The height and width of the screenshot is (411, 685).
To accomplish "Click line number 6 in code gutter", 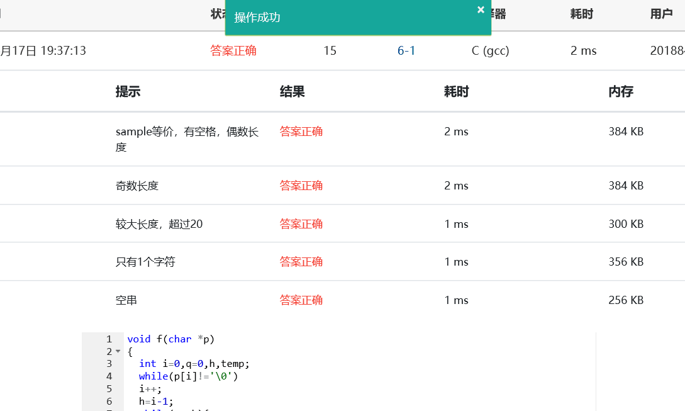I will click(x=109, y=402).
